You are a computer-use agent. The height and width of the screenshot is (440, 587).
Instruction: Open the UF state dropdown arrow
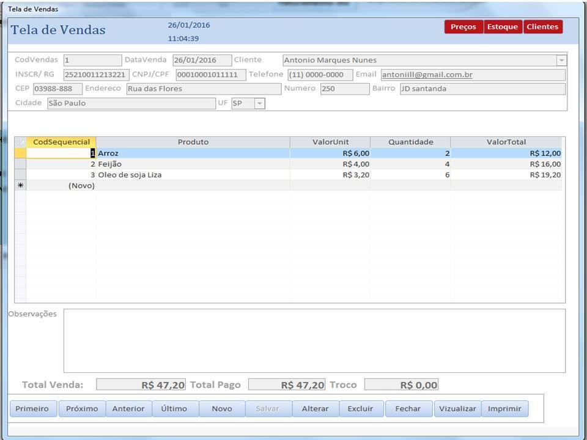coord(259,103)
